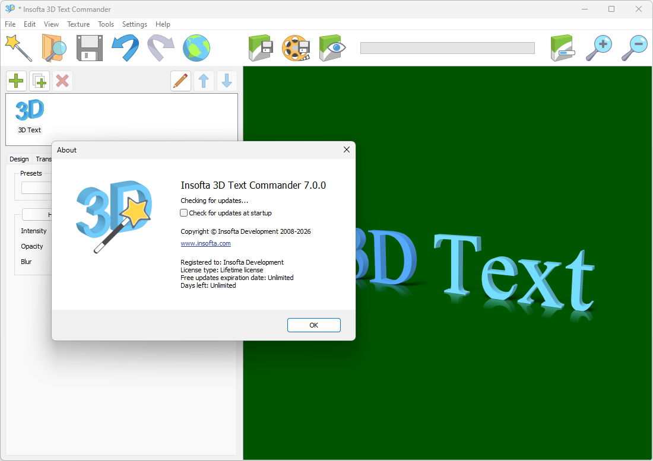Open the View menu

[x=51, y=24]
